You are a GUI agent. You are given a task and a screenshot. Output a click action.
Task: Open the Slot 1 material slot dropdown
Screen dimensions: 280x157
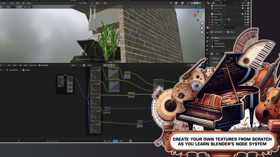[76, 65]
